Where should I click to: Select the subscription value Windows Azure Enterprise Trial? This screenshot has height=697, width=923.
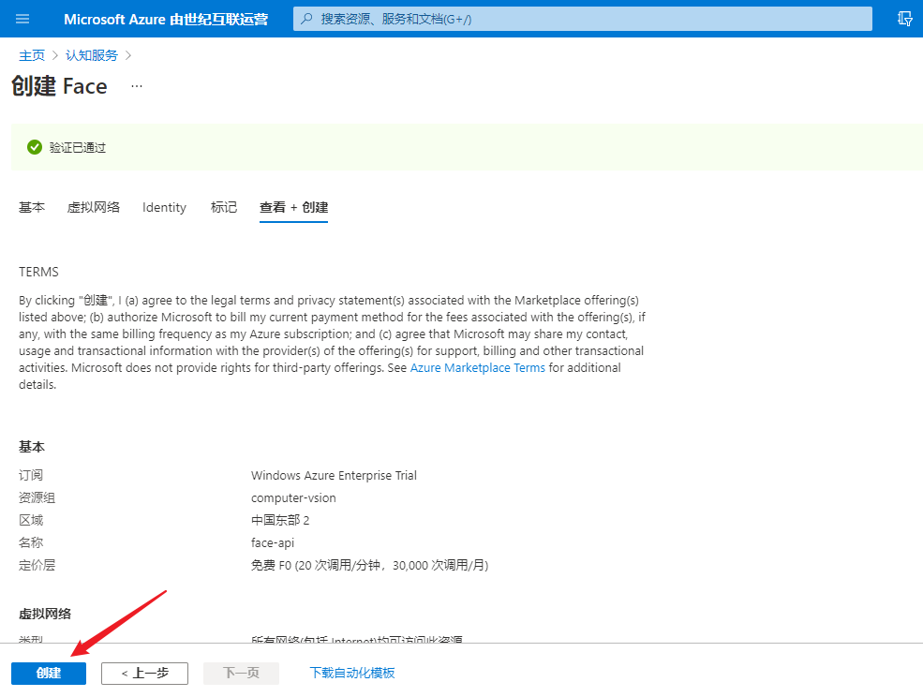(334, 475)
